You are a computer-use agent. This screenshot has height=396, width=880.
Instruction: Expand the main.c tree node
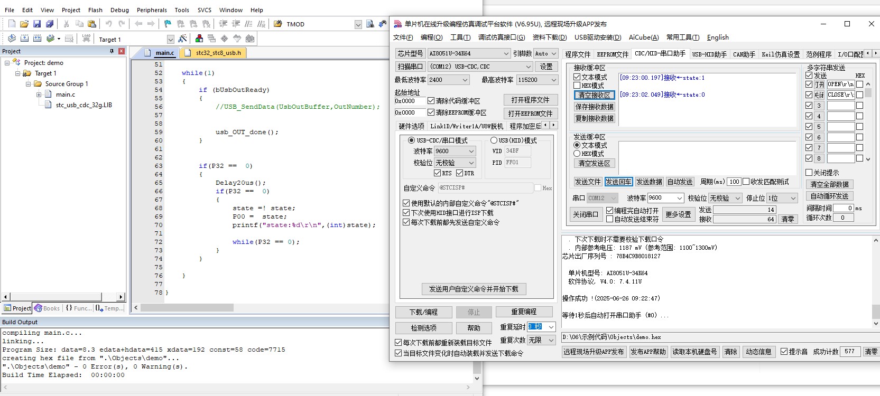(x=39, y=95)
